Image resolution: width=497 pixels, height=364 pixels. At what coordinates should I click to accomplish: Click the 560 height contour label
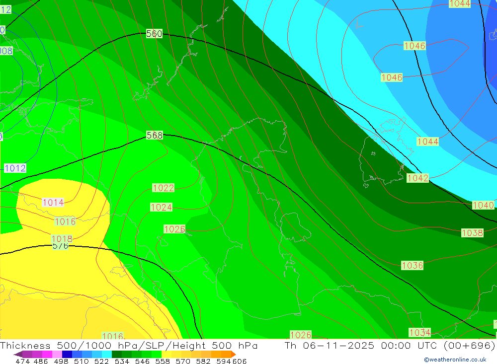154,33
